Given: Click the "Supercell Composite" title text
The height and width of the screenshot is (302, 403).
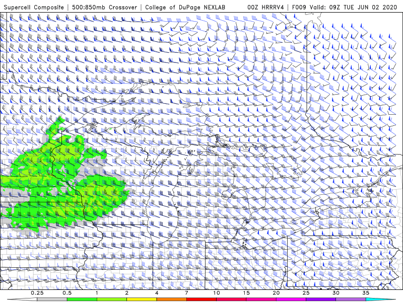Looking at the screenshot, I should click(34, 8).
